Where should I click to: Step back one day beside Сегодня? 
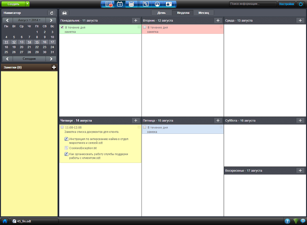pos(8,58)
